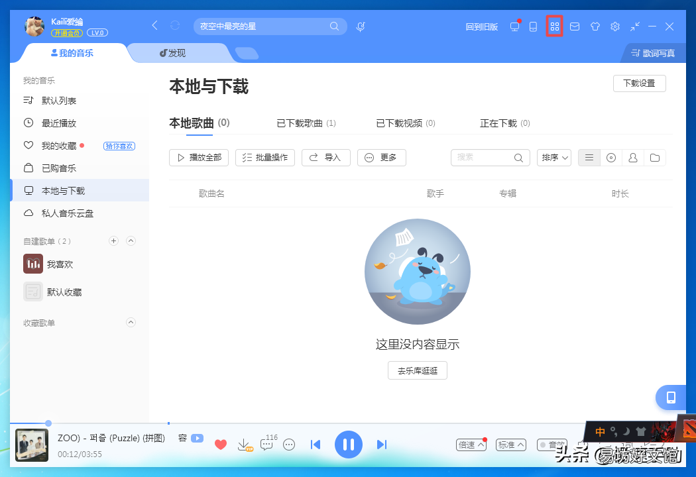Screen dimensions: 696x477
Task: Click the LV.0 level badge
Action: (x=97, y=33)
